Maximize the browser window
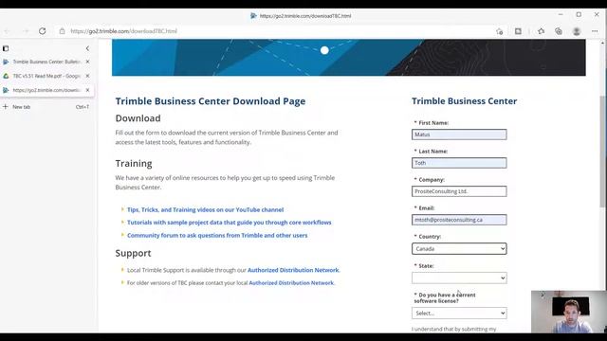This screenshot has width=607, height=341. click(x=579, y=15)
